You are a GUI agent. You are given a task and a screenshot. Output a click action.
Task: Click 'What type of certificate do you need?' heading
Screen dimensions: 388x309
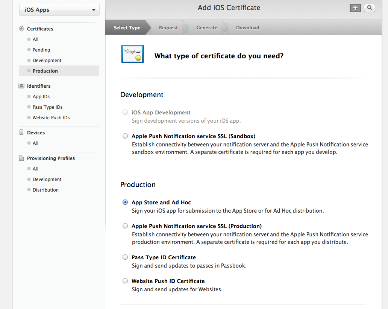[219, 56]
